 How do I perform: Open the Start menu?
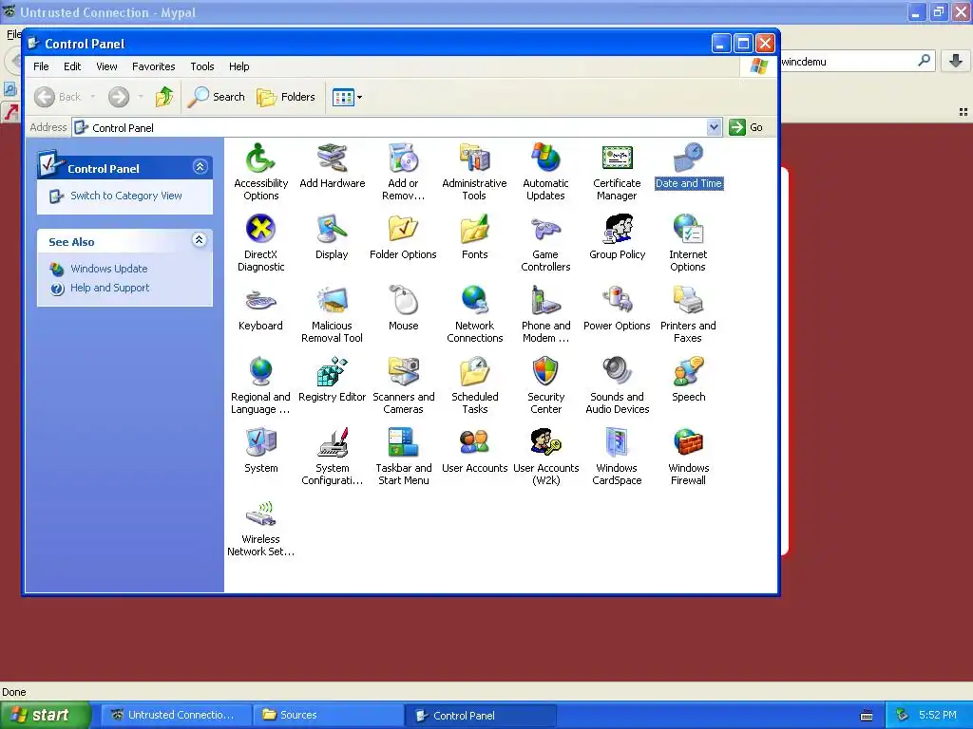pyautogui.click(x=45, y=715)
